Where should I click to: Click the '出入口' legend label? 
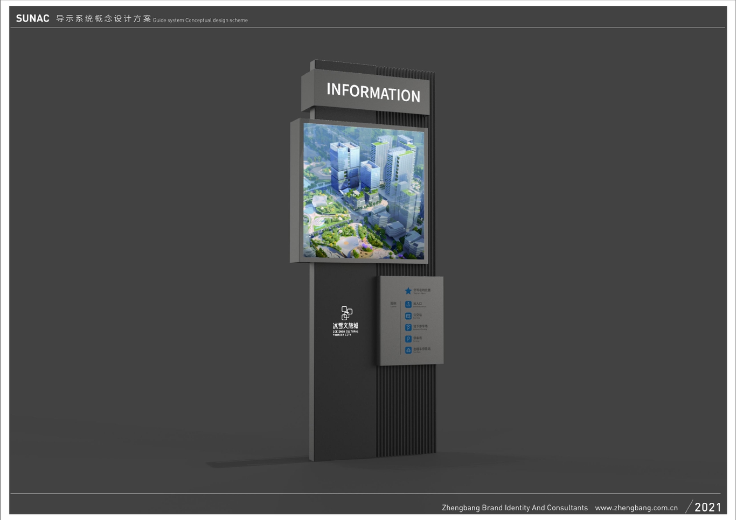tap(418, 304)
